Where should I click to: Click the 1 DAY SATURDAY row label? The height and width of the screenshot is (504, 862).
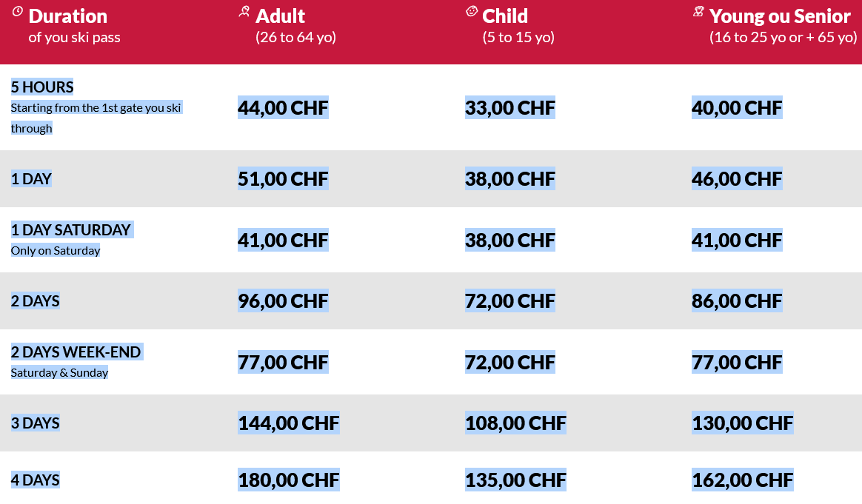(72, 229)
